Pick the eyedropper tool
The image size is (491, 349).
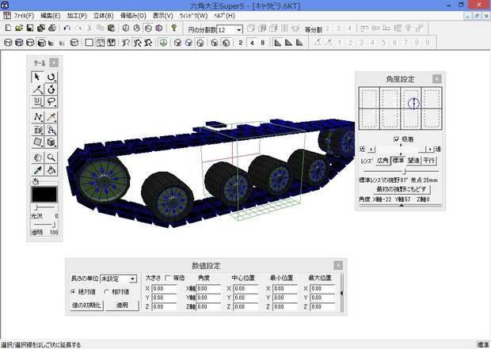pos(37,169)
